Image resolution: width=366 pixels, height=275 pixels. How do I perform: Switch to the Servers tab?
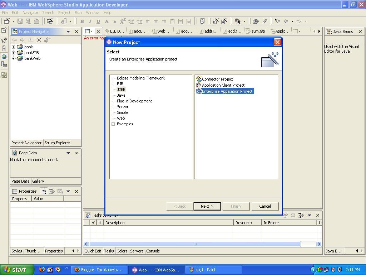137,251
